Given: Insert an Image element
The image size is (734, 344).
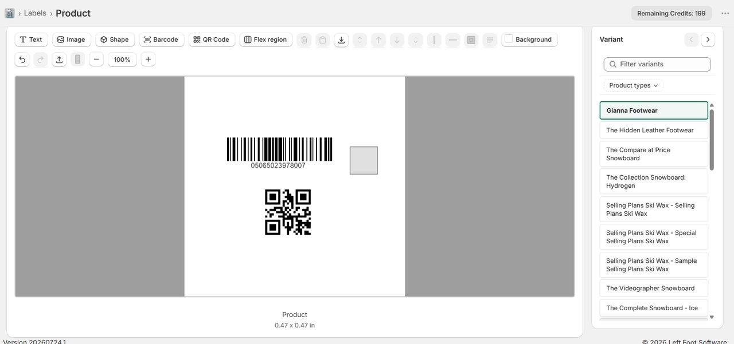Looking at the screenshot, I should 72,39.
